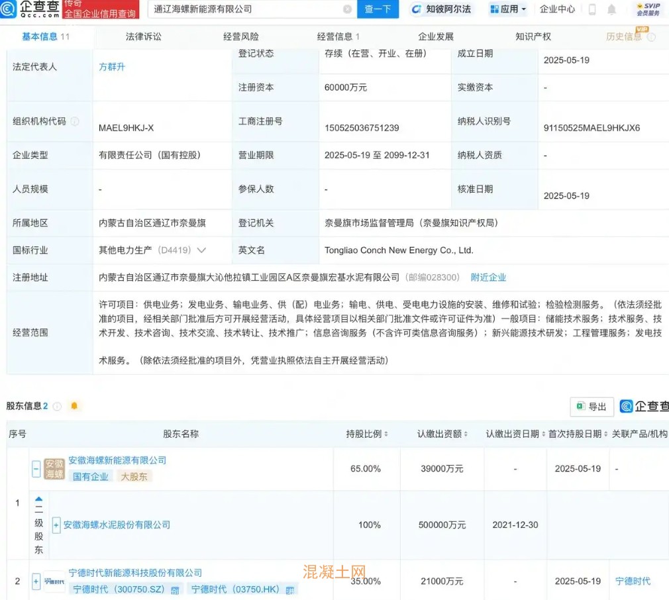The height and width of the screenshot is (600, 669).
Task: Open the 应用 dropdown menu
Action: coord(508,9)
